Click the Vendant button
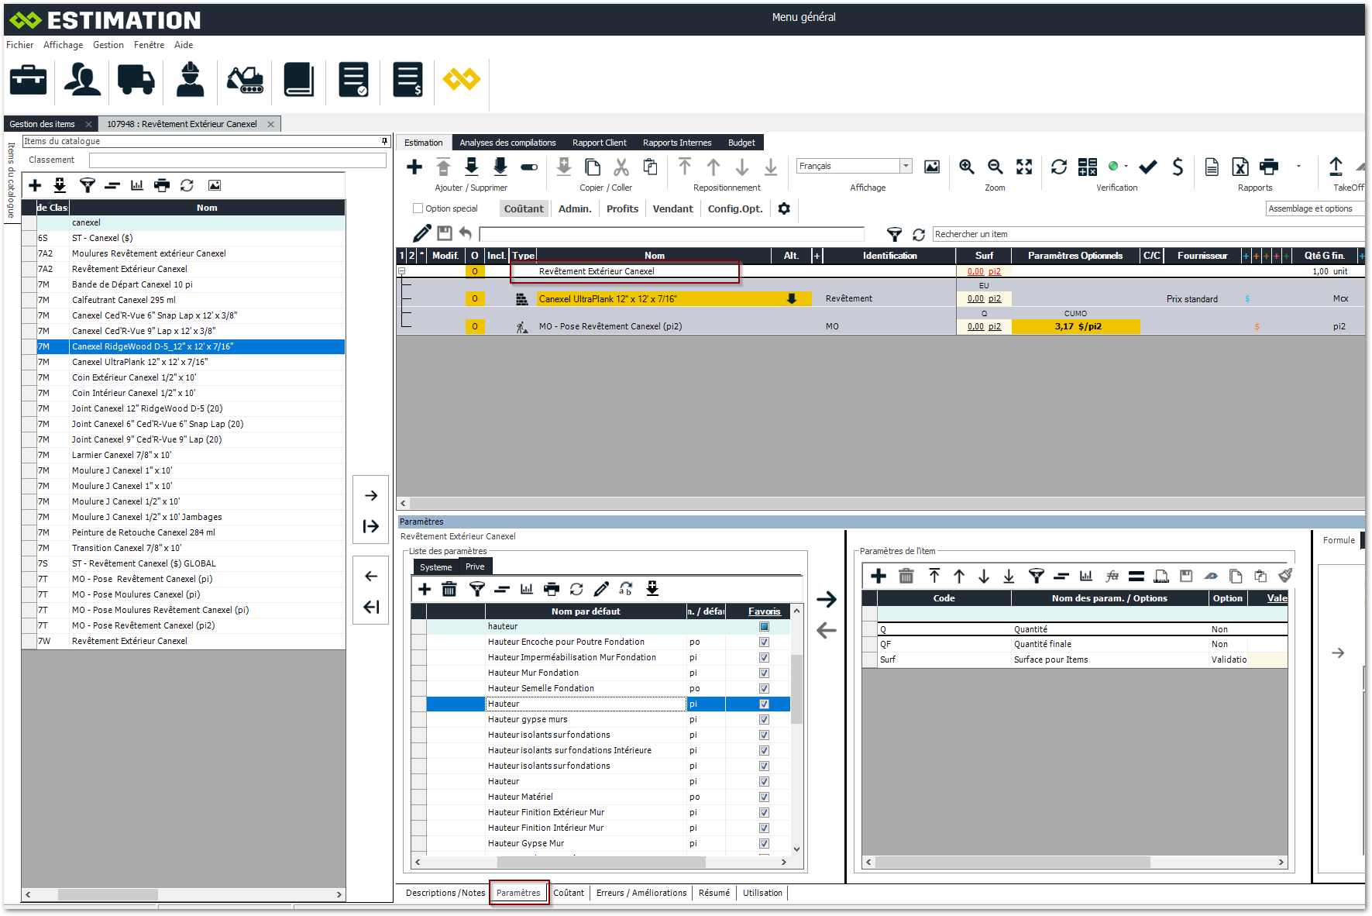1372x916 pixels. 672,208
